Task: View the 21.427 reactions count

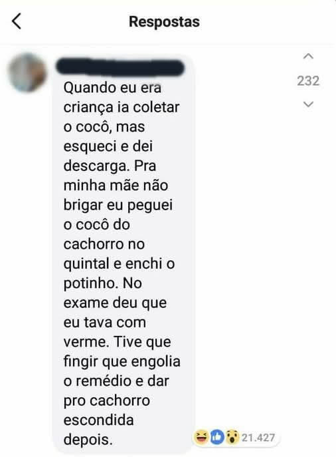Action: pyautogui.click(x=258, y=438)
